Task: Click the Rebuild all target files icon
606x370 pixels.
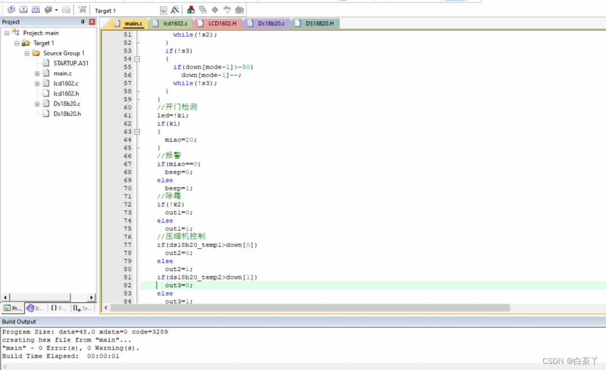Action: [x=35, y=10]
